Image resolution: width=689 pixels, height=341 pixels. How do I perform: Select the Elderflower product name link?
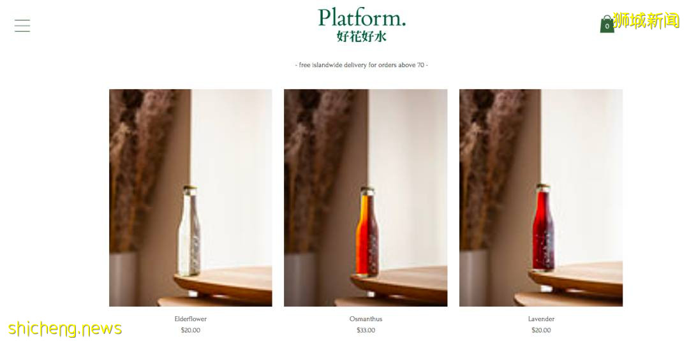(190, 319)
